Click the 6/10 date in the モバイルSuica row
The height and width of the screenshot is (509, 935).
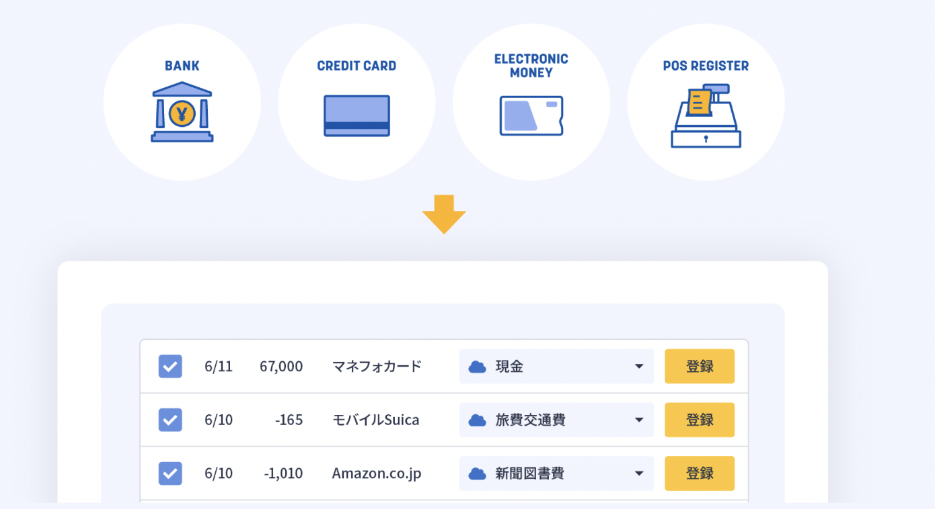pos(219,420)
